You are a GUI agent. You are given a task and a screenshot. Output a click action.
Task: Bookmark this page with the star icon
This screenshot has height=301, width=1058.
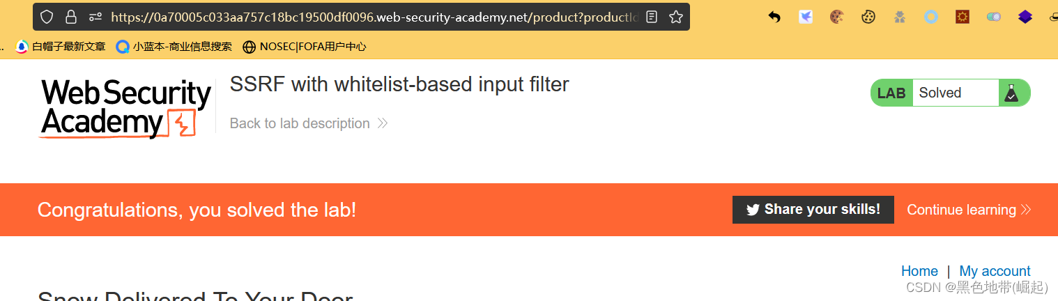(x=675, y=17)
